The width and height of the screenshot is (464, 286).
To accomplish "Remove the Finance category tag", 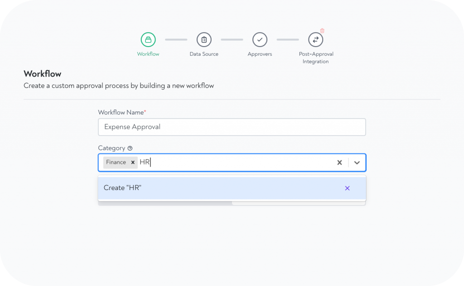I will tap(132, 162).
